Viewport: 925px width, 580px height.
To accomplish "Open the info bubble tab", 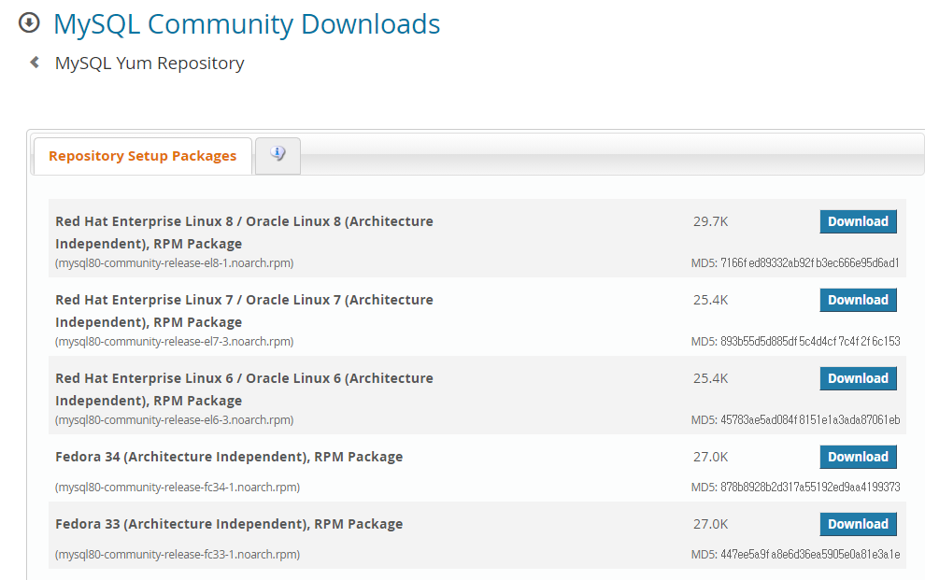I will point(277,156).
